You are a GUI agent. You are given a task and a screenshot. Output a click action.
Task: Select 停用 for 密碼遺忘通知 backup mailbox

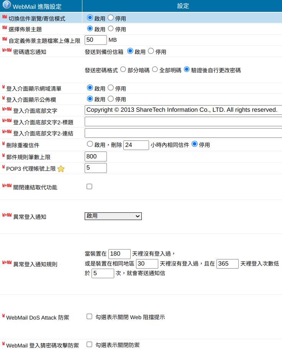[x=151, y=51]
